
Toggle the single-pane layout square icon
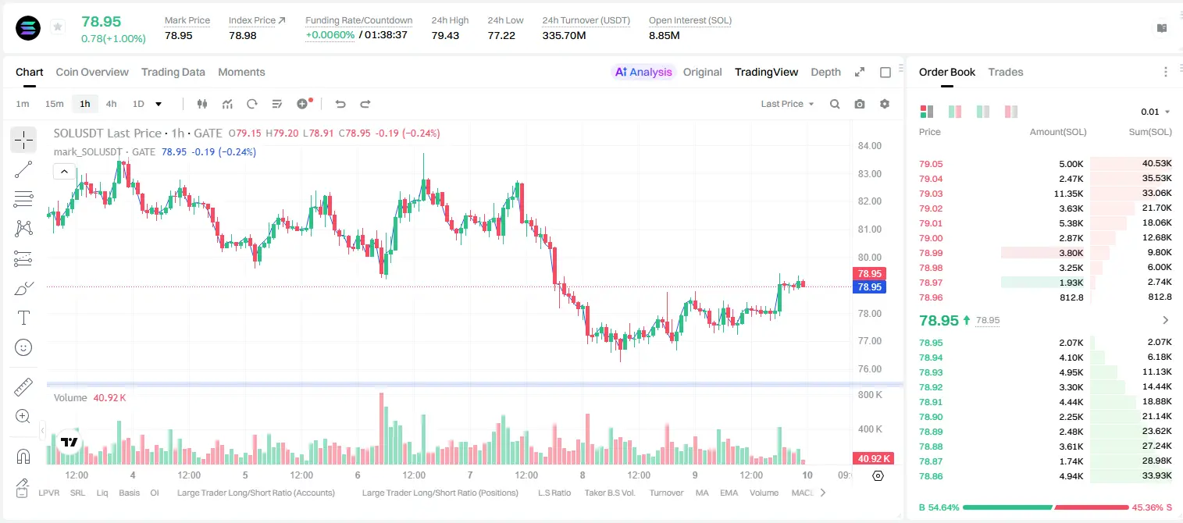tap(885, 72)
